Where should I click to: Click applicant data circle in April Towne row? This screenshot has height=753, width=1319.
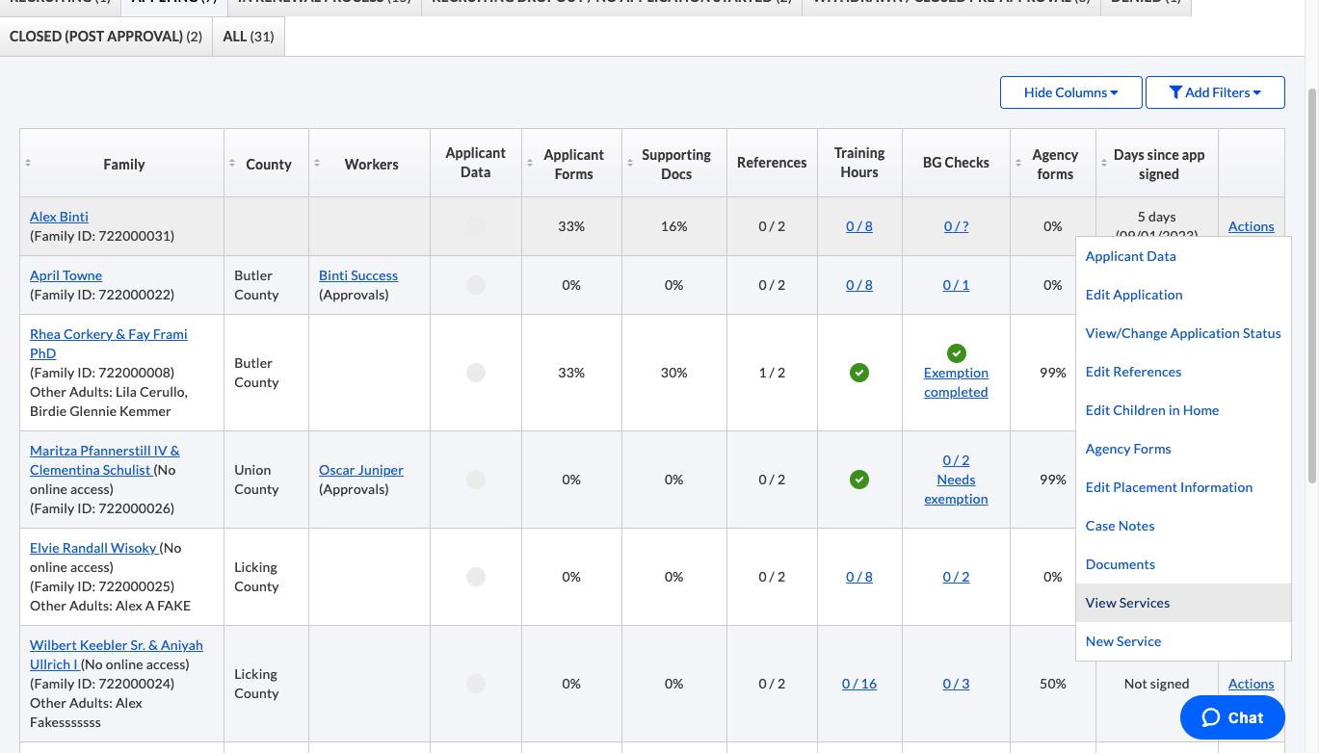point(475,285)
